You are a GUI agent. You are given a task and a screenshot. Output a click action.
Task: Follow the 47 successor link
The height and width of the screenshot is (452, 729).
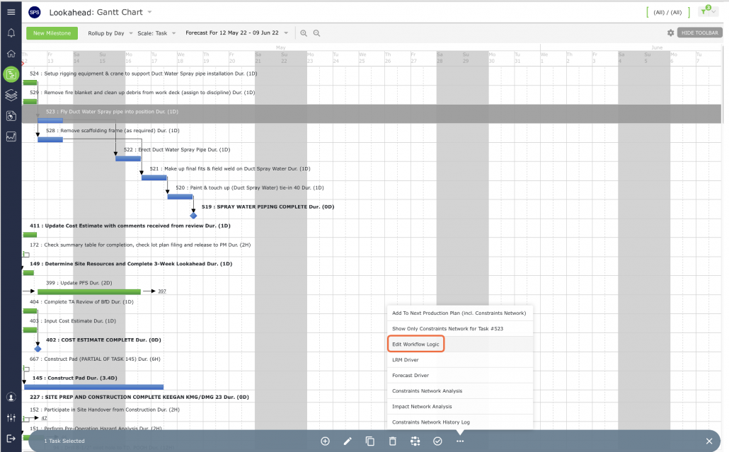(44, 418)
